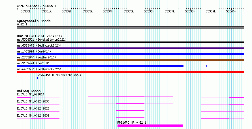Screen dimensions: 252x129
Task: Click the ELOVL5|NM_001242828 transcript label
Action: click(33, 108)
